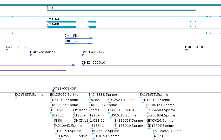Image resolution: width=221 pixels, height=140 pixels.
Task: Select EN06245.5prime EST label
Action: pyautogui.click(x=121, y=110)
